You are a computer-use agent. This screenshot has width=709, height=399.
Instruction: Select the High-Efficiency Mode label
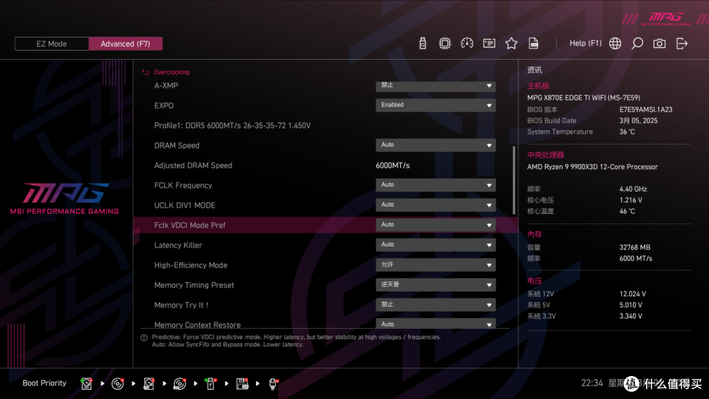pyautogui.click(x=191, y=265)
